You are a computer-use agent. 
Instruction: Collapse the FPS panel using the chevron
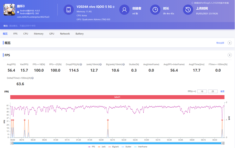point(230,55)
